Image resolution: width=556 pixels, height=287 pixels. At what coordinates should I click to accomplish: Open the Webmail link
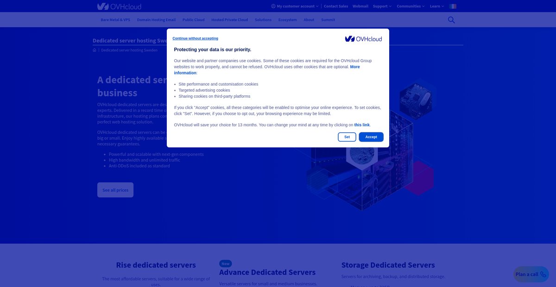(360, 6)
